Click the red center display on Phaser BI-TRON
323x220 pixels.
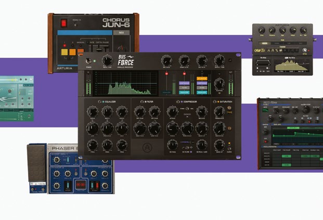(81, 185)
